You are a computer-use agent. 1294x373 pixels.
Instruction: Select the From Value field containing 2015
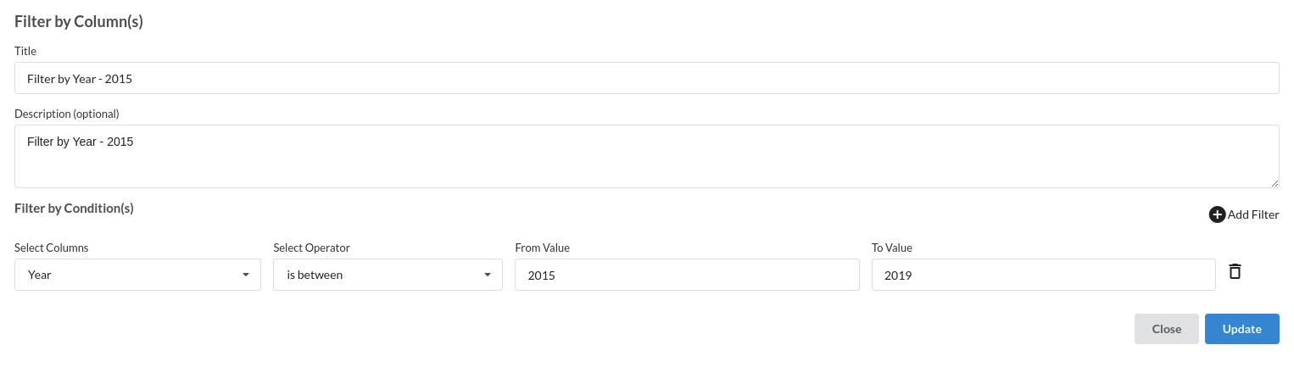687,275
